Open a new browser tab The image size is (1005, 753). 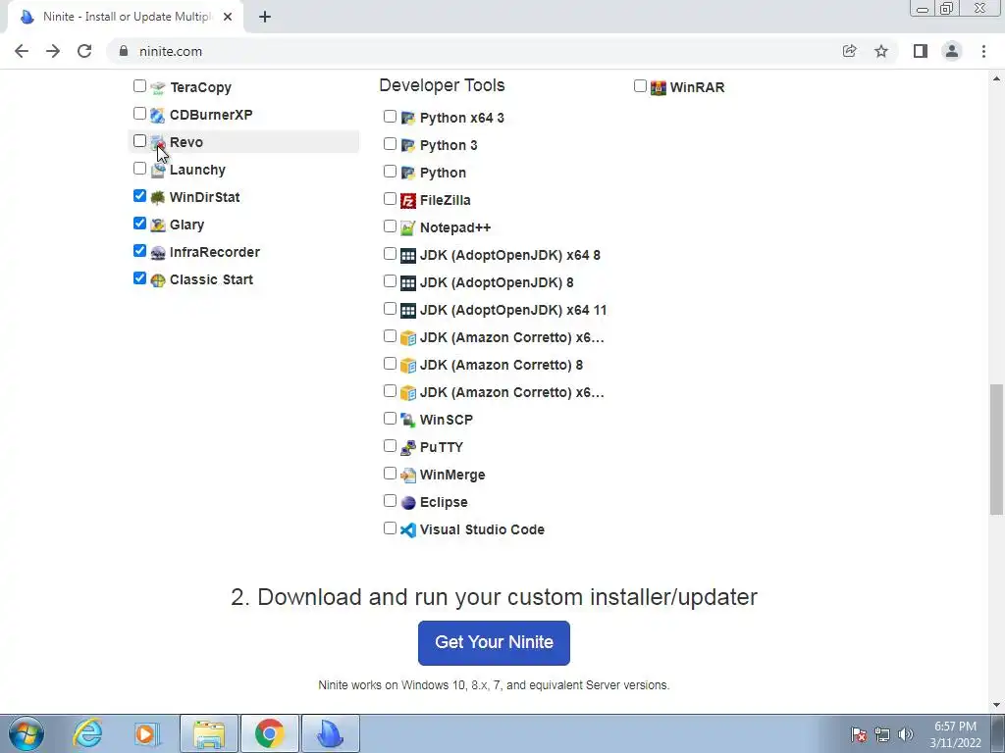(265, 18)
